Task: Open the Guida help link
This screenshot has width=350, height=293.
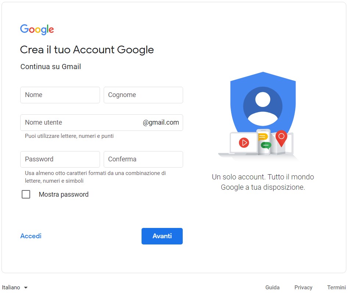Action: (272, 287)
